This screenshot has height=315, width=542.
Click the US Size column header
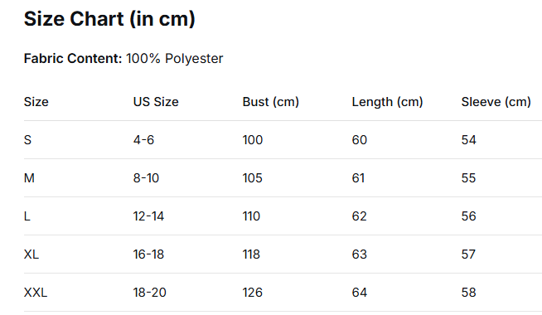coord(156,102)
